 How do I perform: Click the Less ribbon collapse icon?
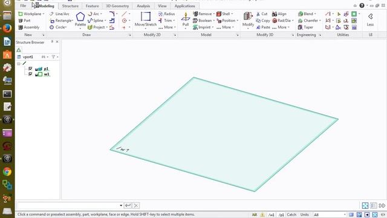point(370,19)
